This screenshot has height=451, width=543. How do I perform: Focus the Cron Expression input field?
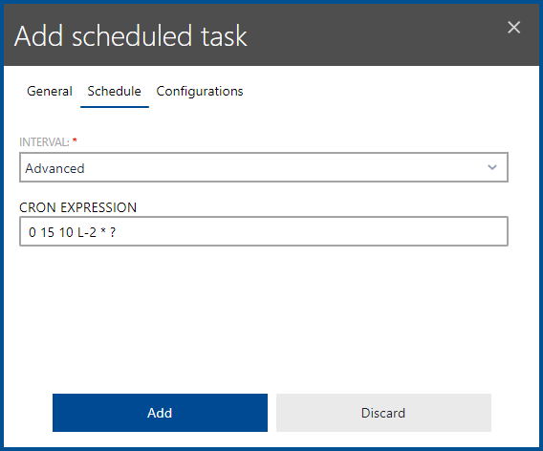tap(264, 231)
